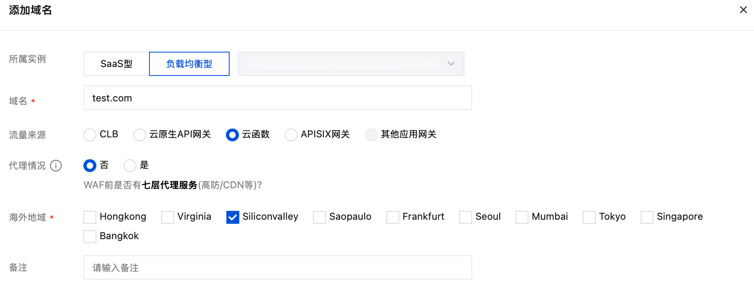Check the Bangkok region checkbox
Viewport: 754px width, 286px height.
point(90,237)
